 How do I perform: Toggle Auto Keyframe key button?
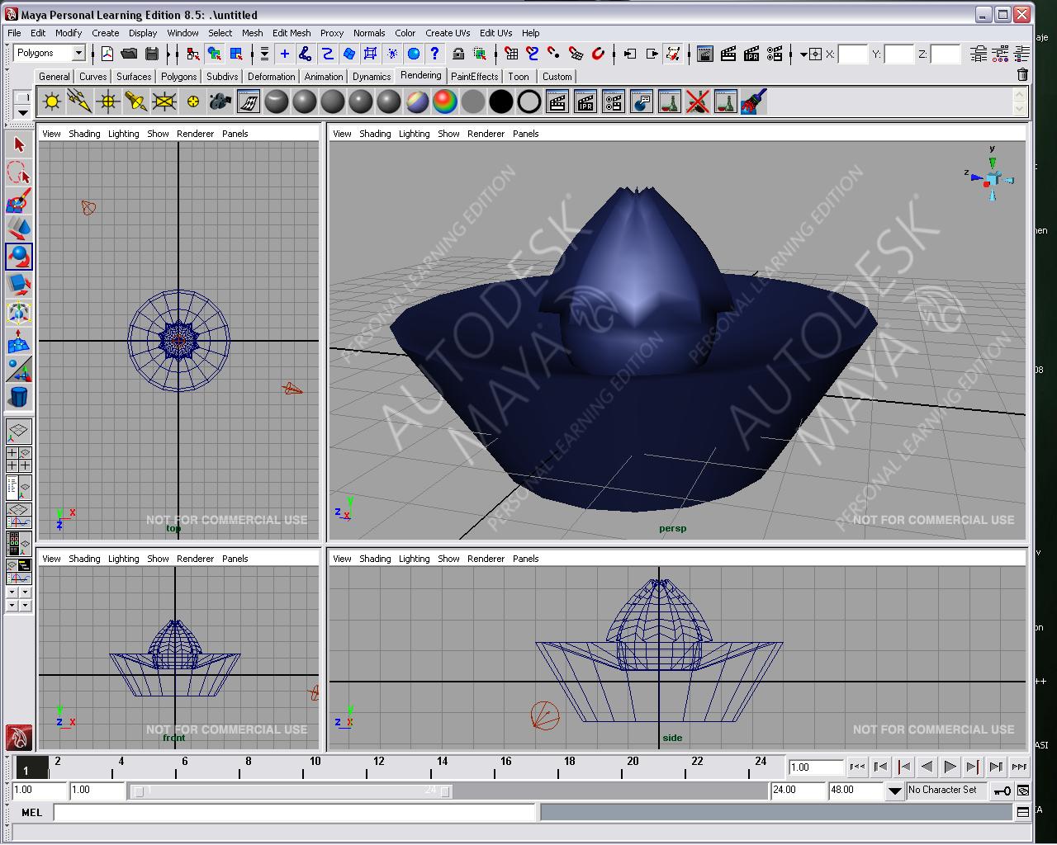pyautogui.click(x=1002, y=791)
